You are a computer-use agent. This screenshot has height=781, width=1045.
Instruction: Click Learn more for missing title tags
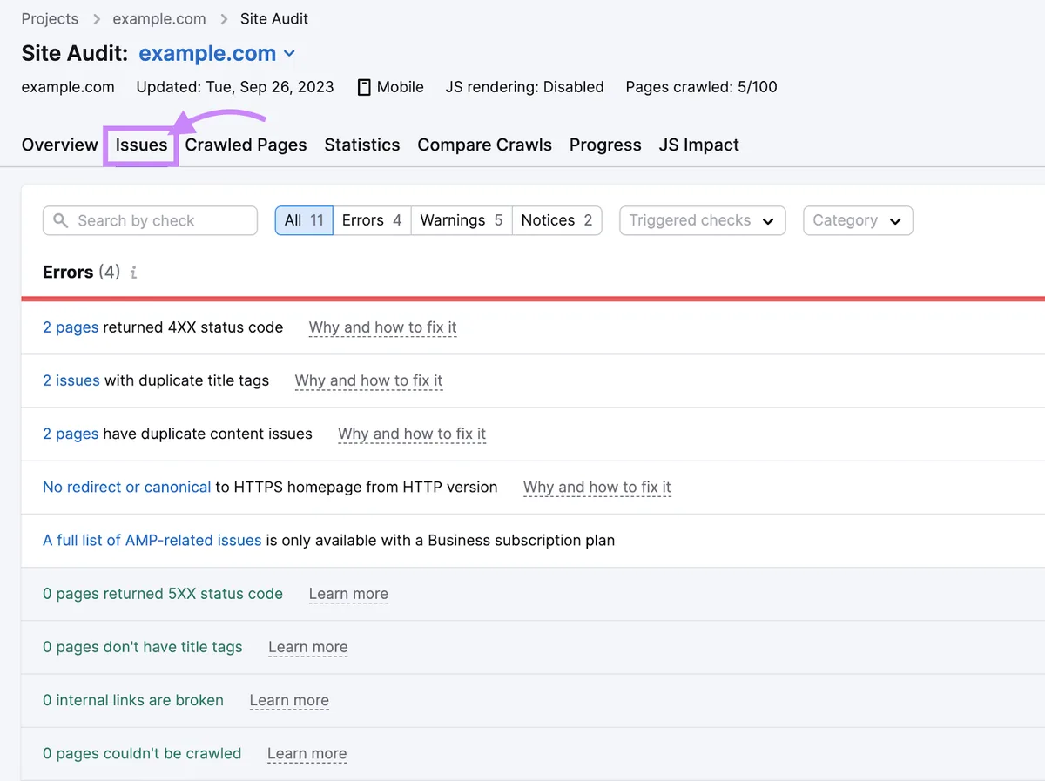(x=308, y=647)
